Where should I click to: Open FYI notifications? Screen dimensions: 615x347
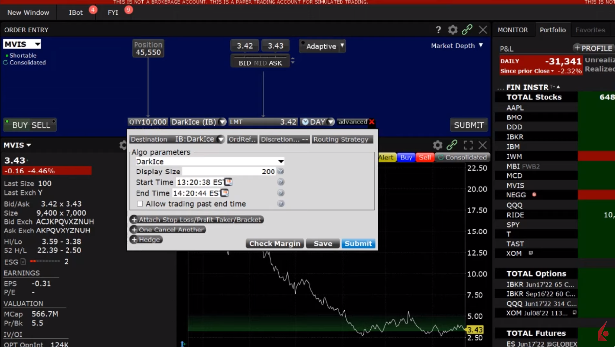(113, 12)
